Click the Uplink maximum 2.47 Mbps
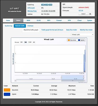The width and height of the screenshot is (98, 106). point(72,94)
